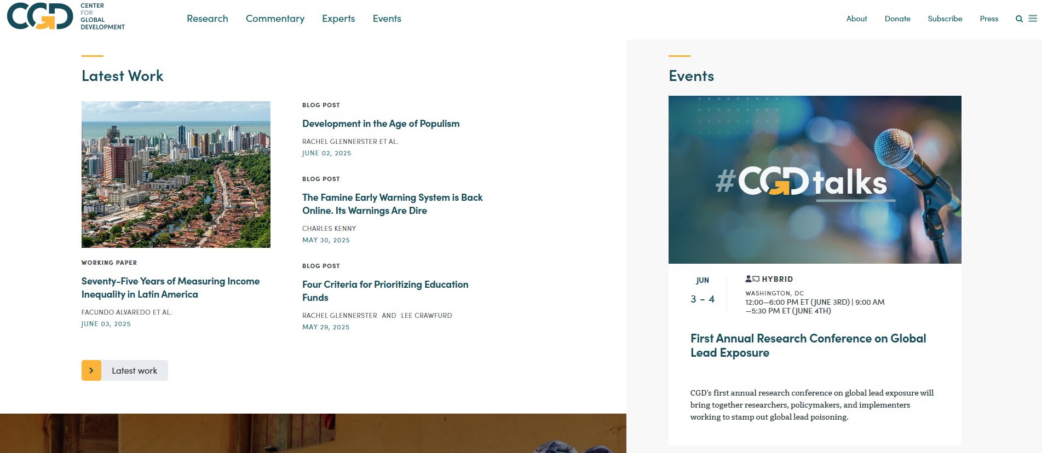Screen dimensions: 1042x453
Task: Open the search magnifier icon
Action: [x=1019, y=19]
